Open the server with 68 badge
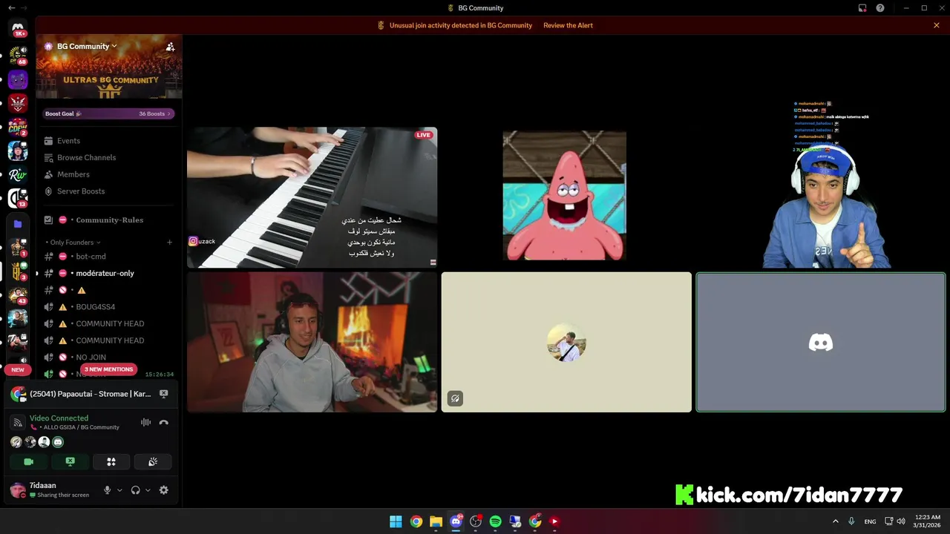Viewport: 950px width, 534px height. tap(18, 55)
